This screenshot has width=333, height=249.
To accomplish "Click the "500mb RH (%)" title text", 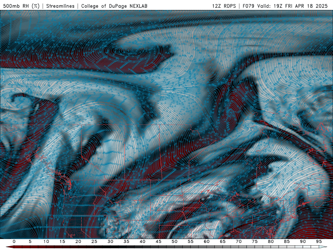I will pyautogui.click(x=21, y=6).
